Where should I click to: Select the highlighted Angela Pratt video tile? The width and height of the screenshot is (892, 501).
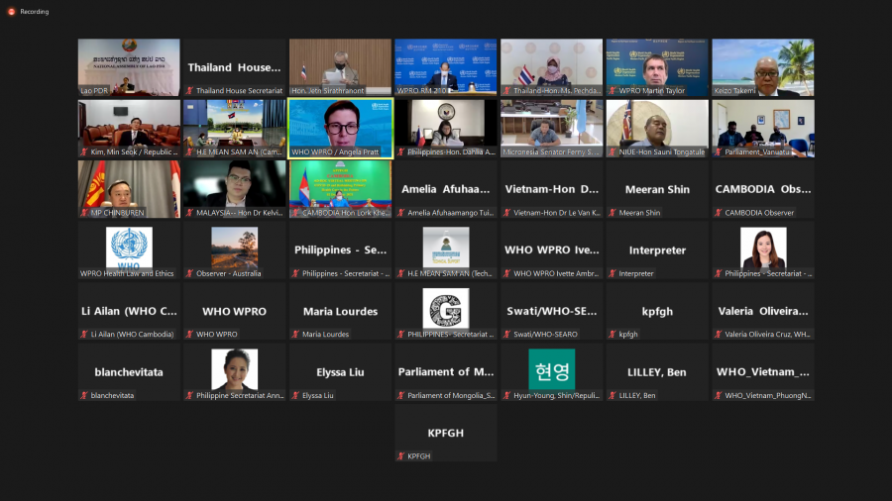pos(340,128)
